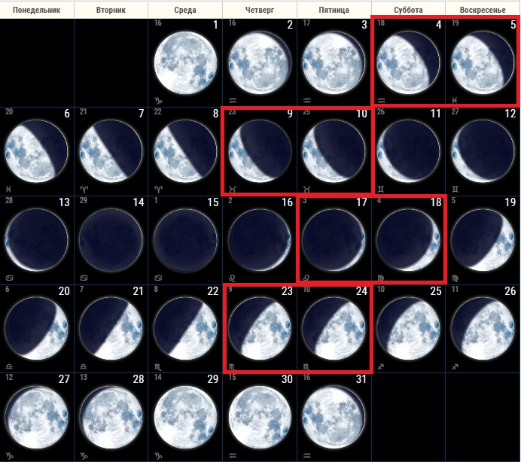
Task: Click the Sagittarius zodiac symbol on day 26
Action: [x=455, y=366]
